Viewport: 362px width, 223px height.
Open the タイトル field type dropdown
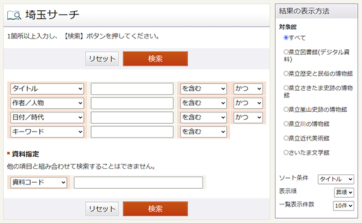[x=47, y=89]
